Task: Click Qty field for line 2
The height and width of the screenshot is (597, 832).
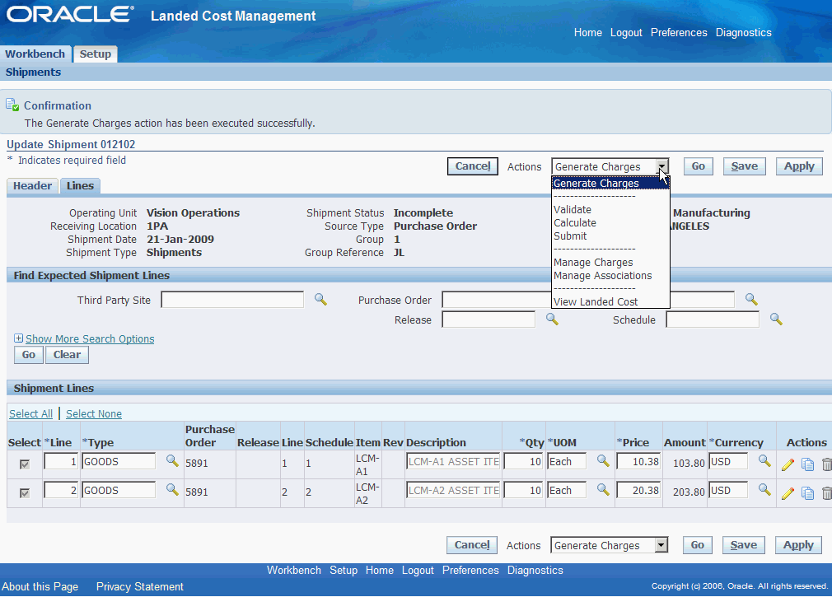Action: click(523, 490)
